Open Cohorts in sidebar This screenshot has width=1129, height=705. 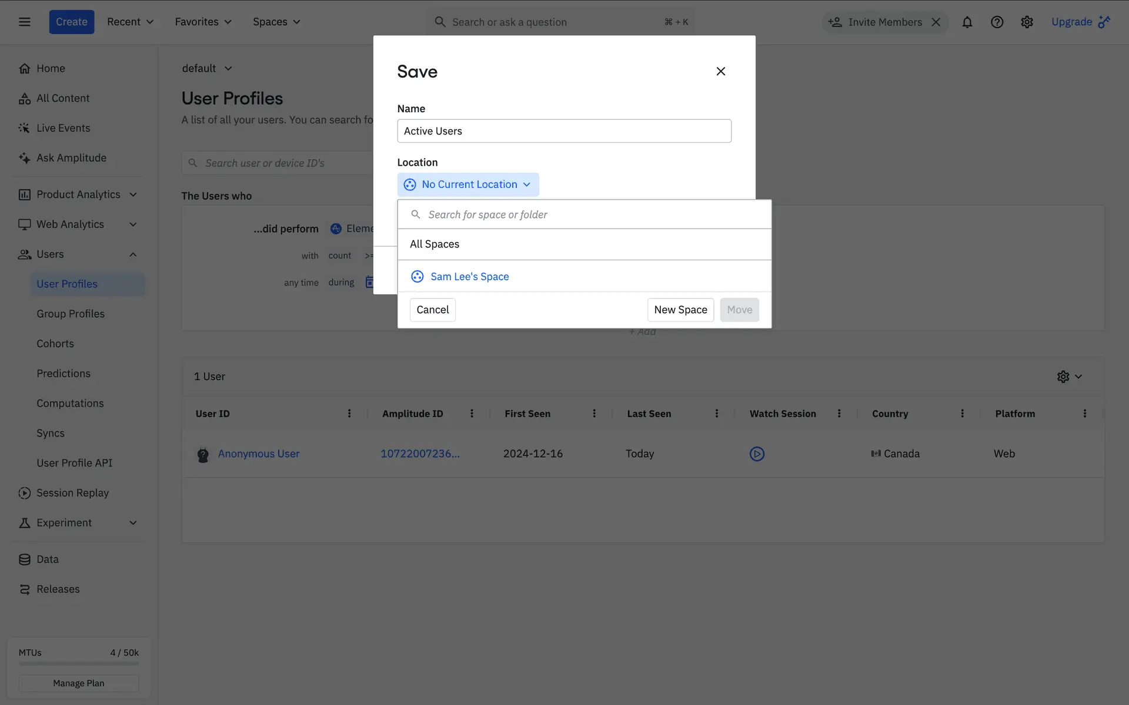tap(55, 344)
